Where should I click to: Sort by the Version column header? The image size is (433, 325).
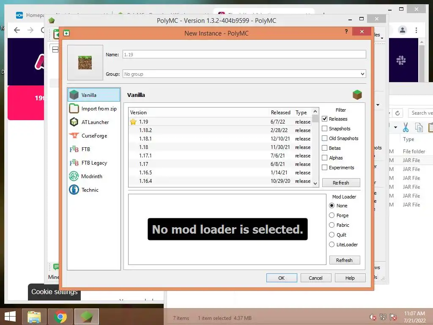[x=199, y=113]
